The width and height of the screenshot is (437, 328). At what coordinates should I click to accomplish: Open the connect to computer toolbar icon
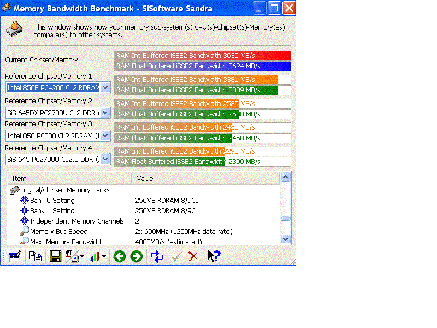click(x=73, y=256)
